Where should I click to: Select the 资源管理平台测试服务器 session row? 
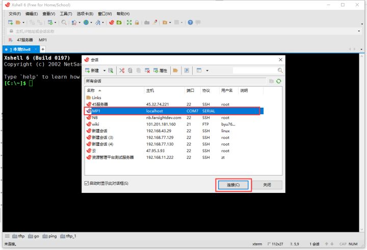coord(175,158)
